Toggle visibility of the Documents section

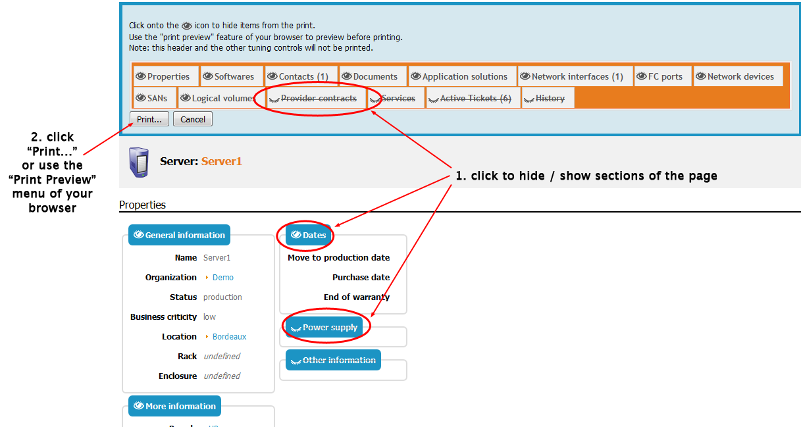point(346,76)
